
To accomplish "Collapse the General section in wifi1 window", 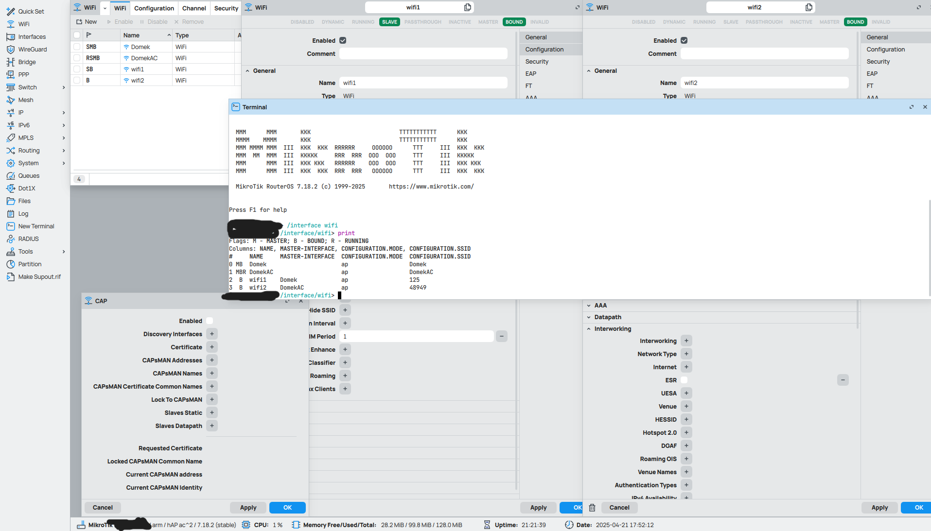I will pos(247,71).
